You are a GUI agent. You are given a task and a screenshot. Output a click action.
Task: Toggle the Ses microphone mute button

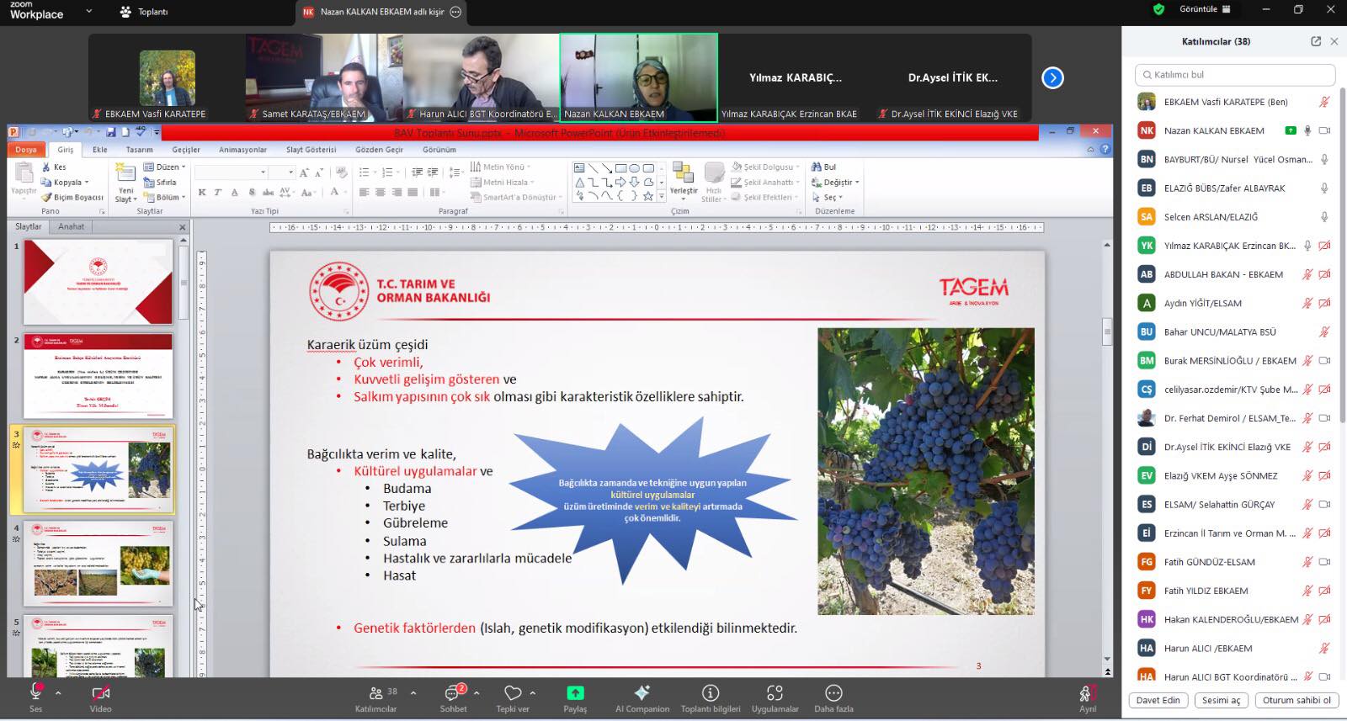pos(36,692)
